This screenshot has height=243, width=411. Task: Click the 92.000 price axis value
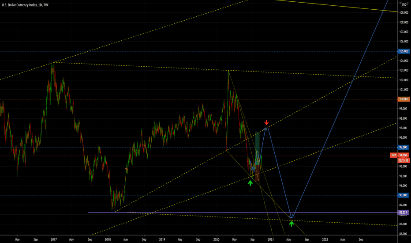tap(404, 176)
